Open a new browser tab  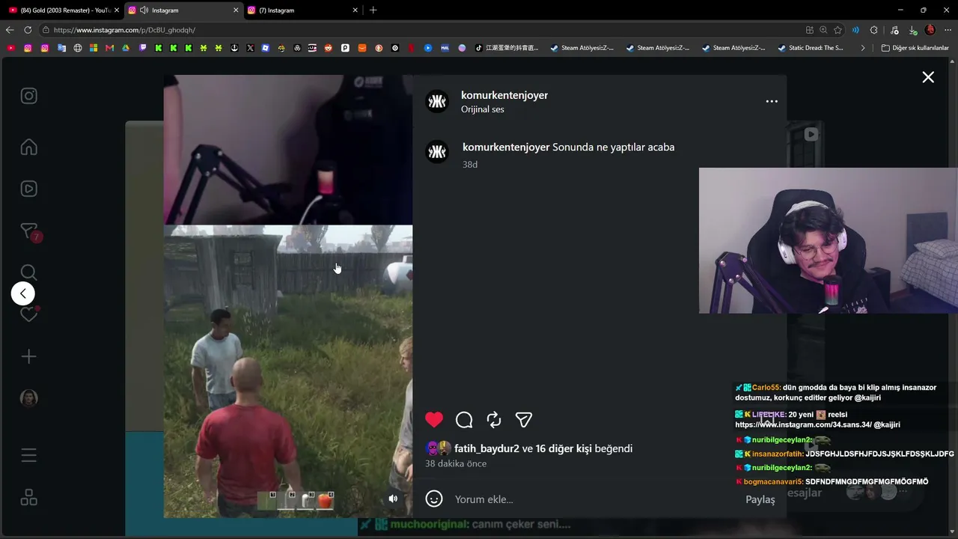coord(373,10)
